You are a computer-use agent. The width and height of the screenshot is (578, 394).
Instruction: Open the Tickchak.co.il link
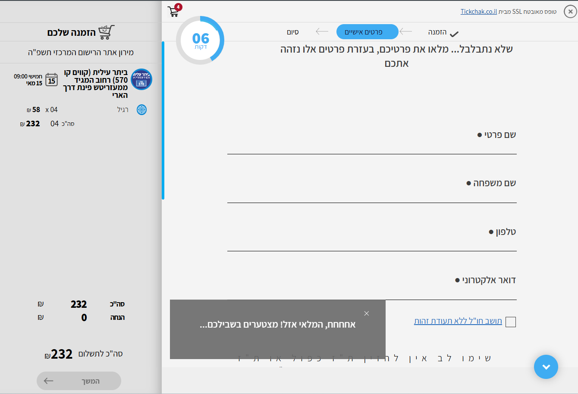(x=479, y=12)
